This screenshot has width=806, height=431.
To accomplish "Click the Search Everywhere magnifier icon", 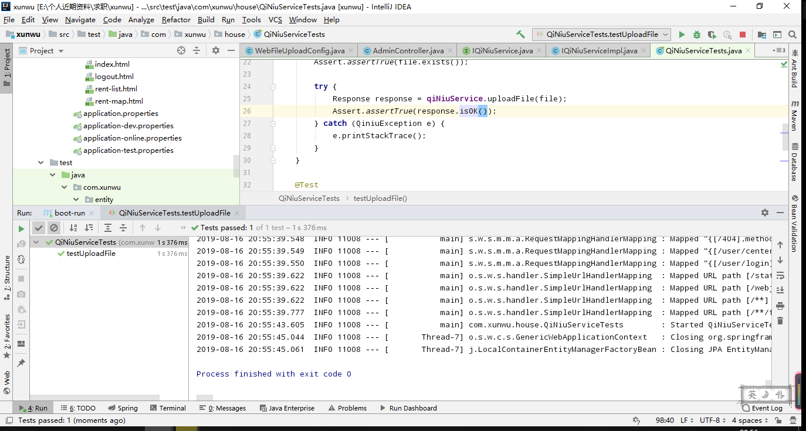I will [x=793, y=35].
